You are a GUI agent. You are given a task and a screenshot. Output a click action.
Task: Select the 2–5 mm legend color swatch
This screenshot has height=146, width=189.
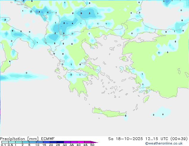tap(26, 142)
